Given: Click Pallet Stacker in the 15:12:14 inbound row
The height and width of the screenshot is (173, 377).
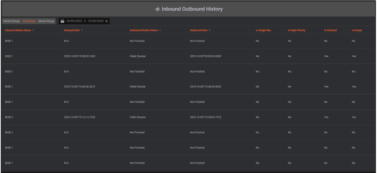Looking at the screenshot, I should 138,117.
